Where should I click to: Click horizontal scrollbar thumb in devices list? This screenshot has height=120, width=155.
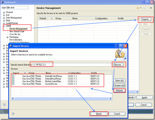pyautogui.click(x=62, y=99)
